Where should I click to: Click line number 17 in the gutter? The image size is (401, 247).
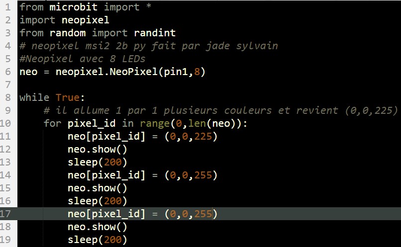[x=5, y=214]
